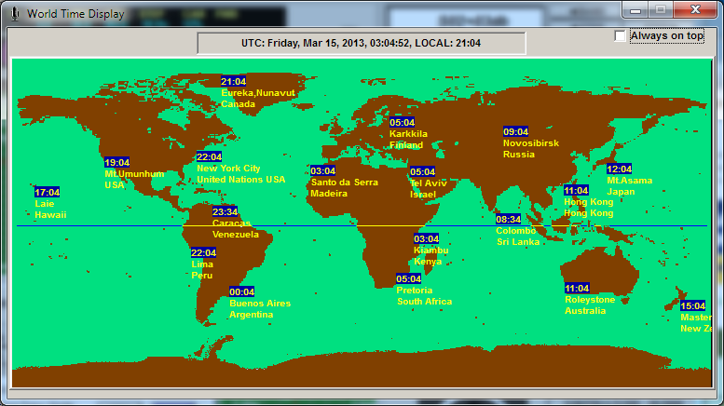The height and width of the screenshot is (406, 724).
Task: Click the 12:04 time for Mt.Asama
Action: click(620, 169)
